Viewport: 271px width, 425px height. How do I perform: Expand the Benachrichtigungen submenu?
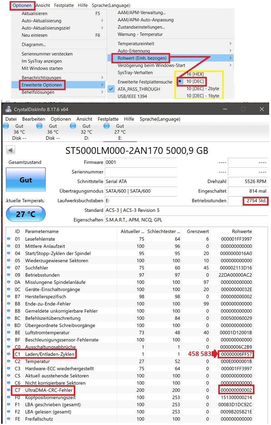tap(102, 78)
